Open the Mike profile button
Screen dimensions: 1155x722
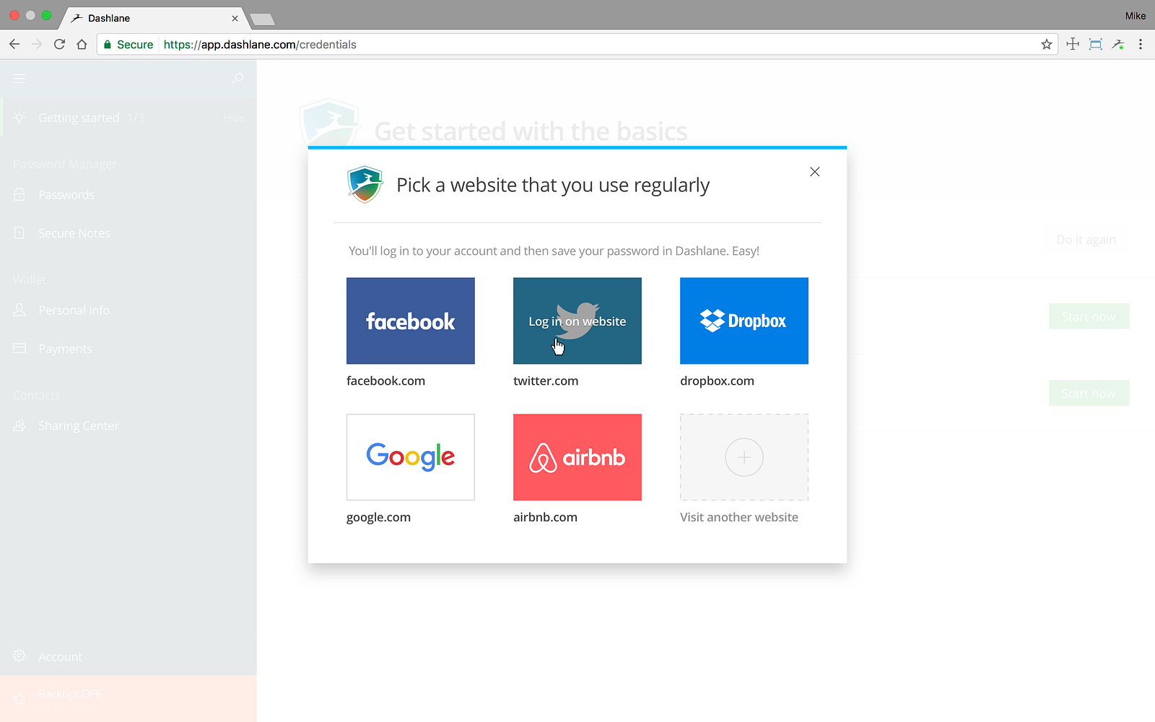coord(1136,16)
